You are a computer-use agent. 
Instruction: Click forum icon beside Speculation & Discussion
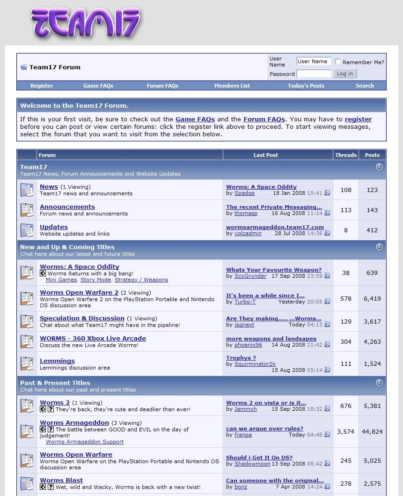pos(27,321)
